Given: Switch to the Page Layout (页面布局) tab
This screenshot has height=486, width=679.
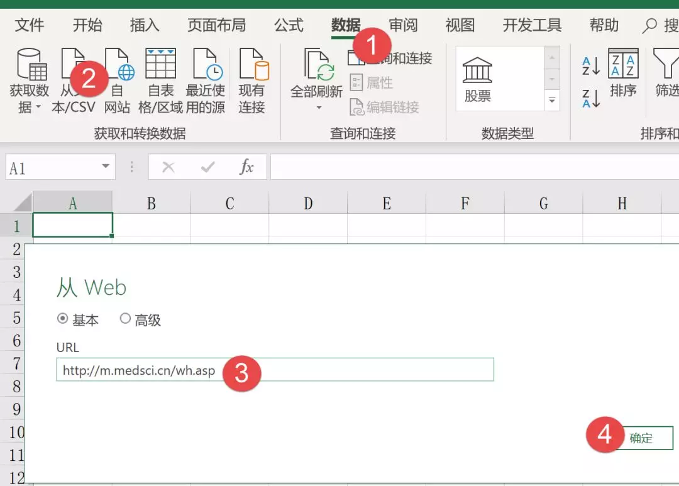Looking at the screenshot, I should coord(216,25).
